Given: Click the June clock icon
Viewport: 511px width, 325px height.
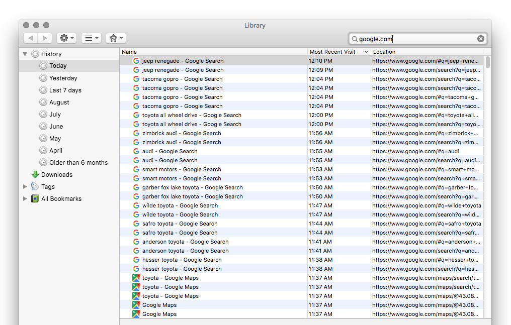Looking at the screenshot, I should (x=43, y=126).
